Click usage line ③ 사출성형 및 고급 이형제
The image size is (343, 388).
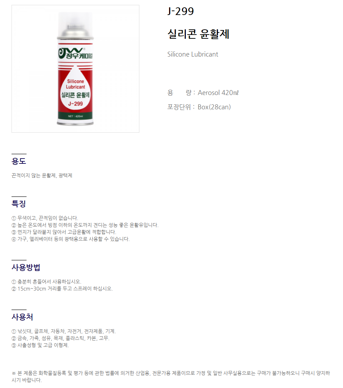40,345
